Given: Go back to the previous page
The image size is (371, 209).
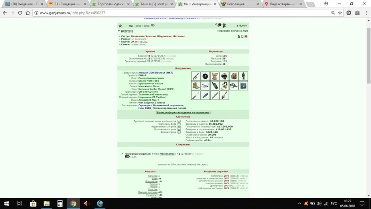Looking at the screenshot, I should point(5,13).
